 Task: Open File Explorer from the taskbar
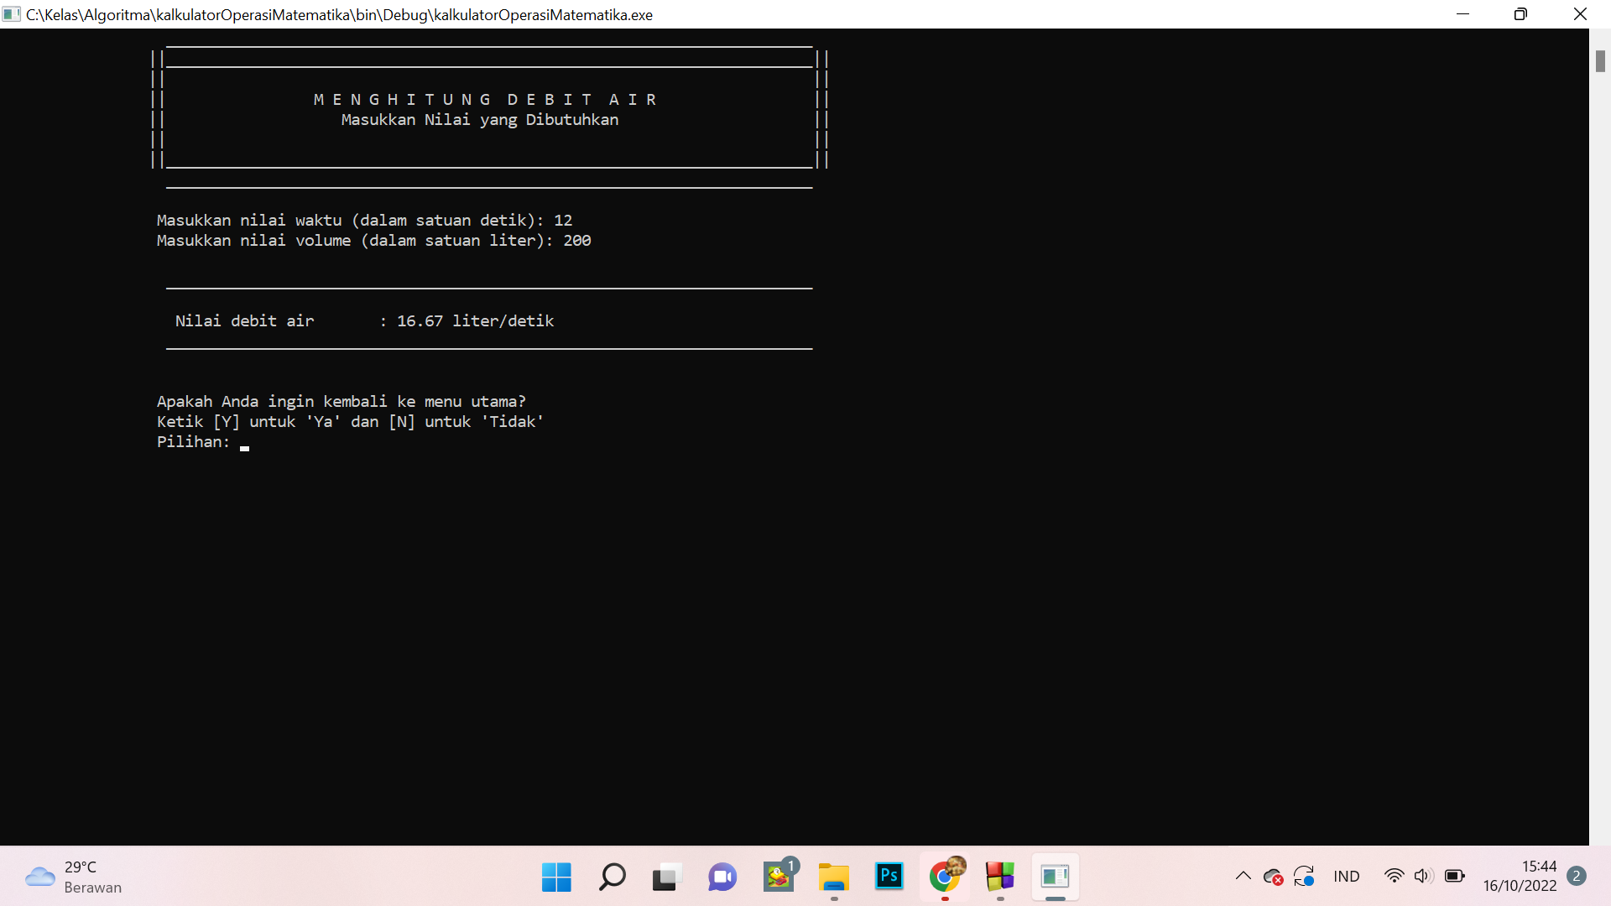tap(833, 877)
